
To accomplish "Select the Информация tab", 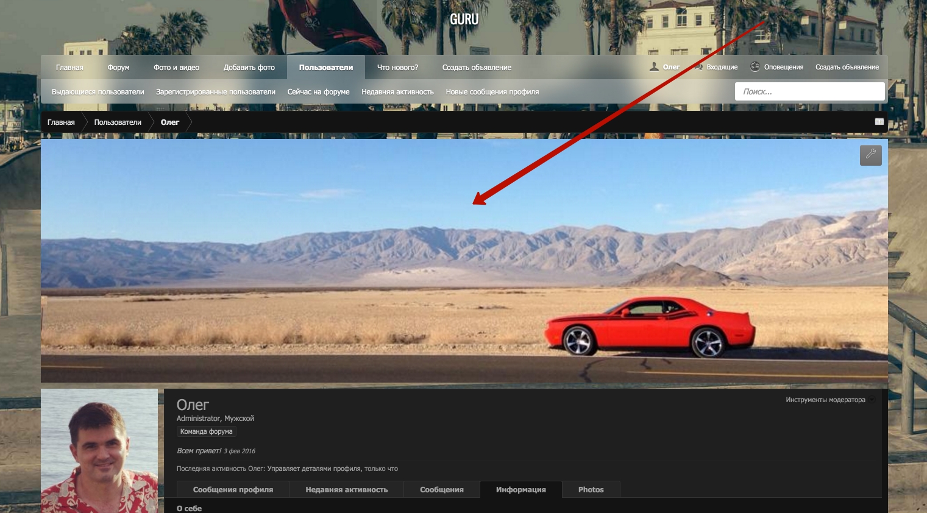I will (520, 490).
